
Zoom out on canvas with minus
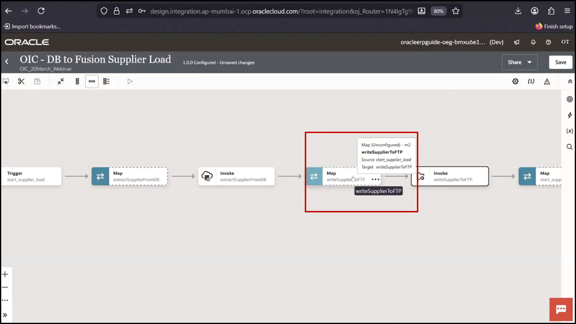tap(5, 287)
